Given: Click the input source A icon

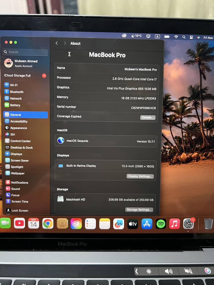Looking at the screenshot, I should (157, 37).
